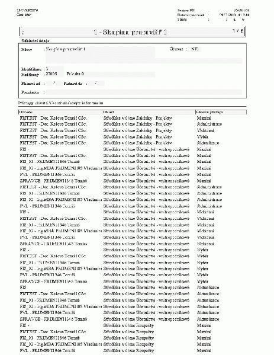The width and height of the screenshot is (274, 355).
Task: Select the 'NE' value next to Zkratka
Action: point(195,49)
